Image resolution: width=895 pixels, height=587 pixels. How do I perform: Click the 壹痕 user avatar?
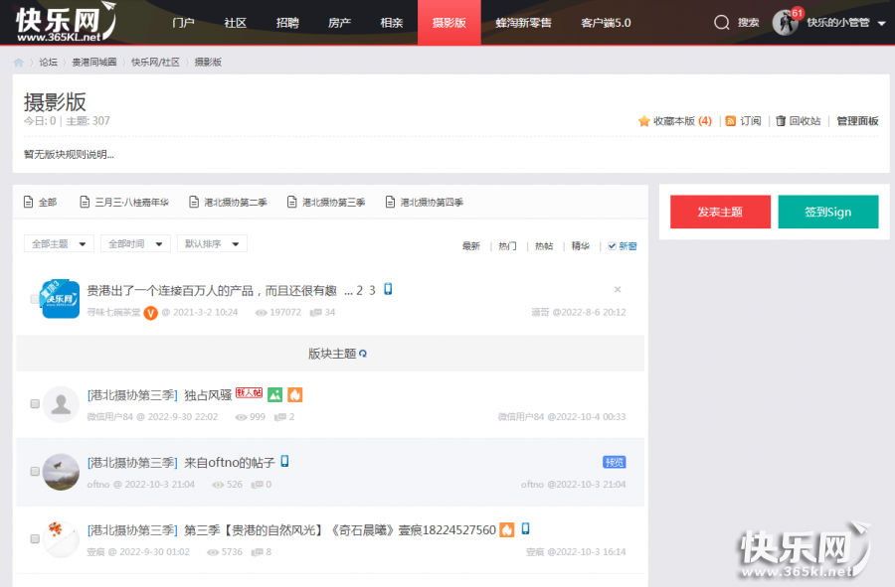(61, 539)
